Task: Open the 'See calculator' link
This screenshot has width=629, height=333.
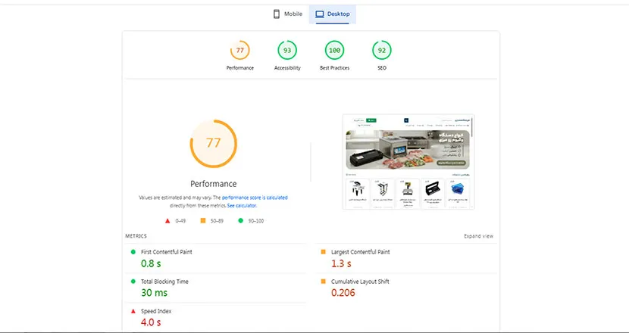Action: tap(242, 206)
